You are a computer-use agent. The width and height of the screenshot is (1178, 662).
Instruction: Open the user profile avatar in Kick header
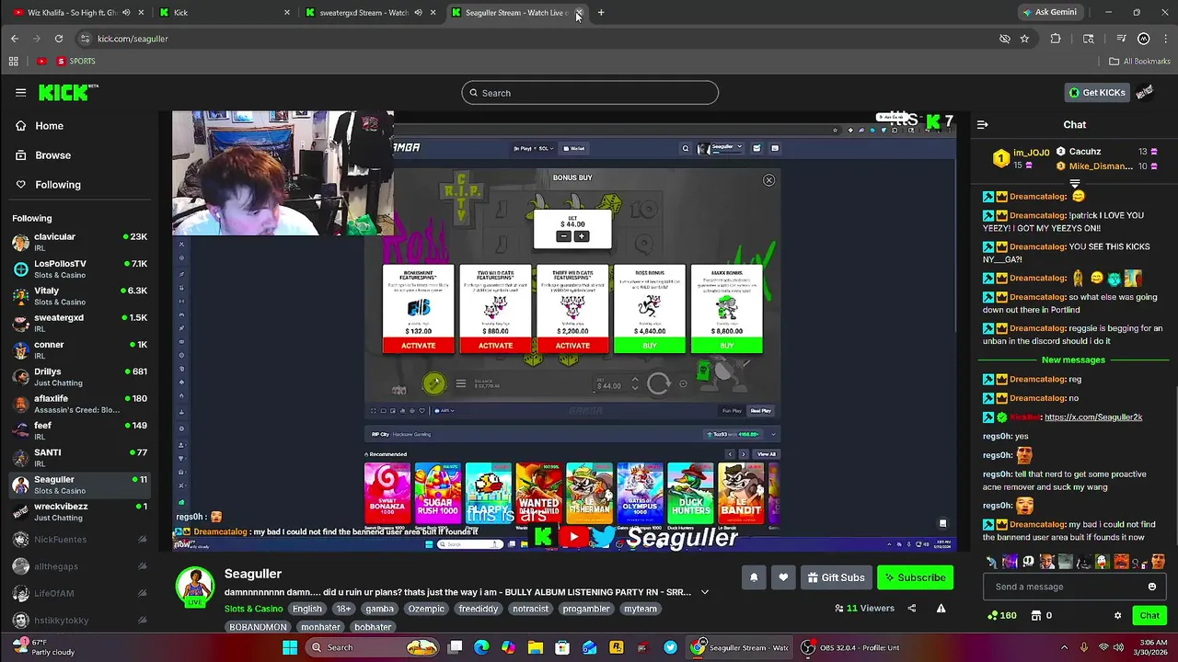point(1145,92)
